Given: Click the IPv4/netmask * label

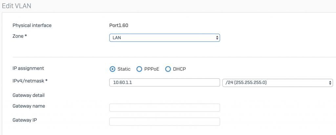Looking at the screenshot, I should (30, 81).
